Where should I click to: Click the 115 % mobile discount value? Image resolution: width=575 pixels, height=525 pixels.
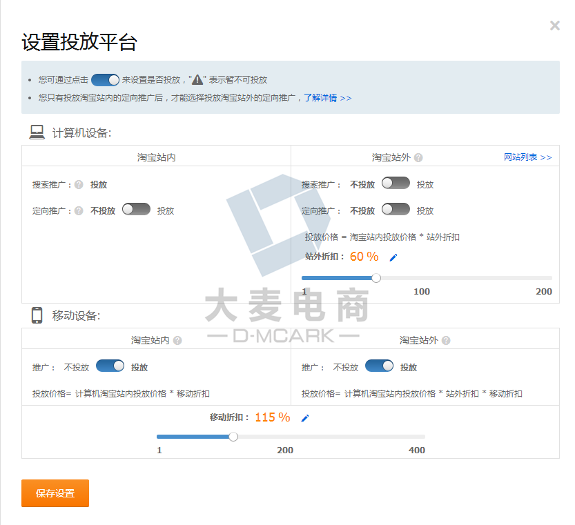(x=273, y=417)
